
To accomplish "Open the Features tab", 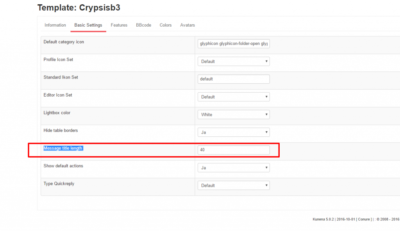I will pyautogui.click(x=119, y=25).
